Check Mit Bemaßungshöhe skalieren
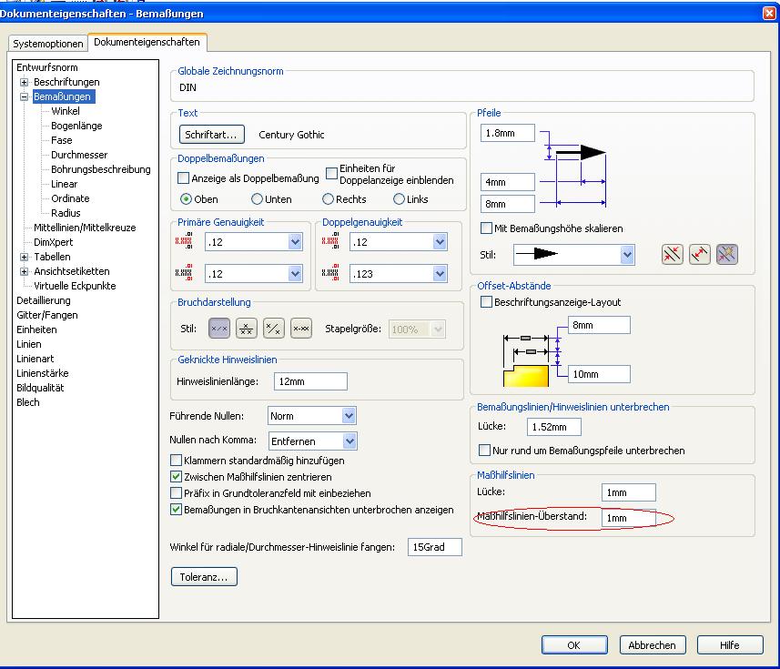This screenshot has height=669, width=780. tap(486, 228)
